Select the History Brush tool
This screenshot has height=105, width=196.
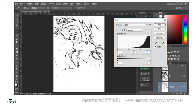point(17,46)
